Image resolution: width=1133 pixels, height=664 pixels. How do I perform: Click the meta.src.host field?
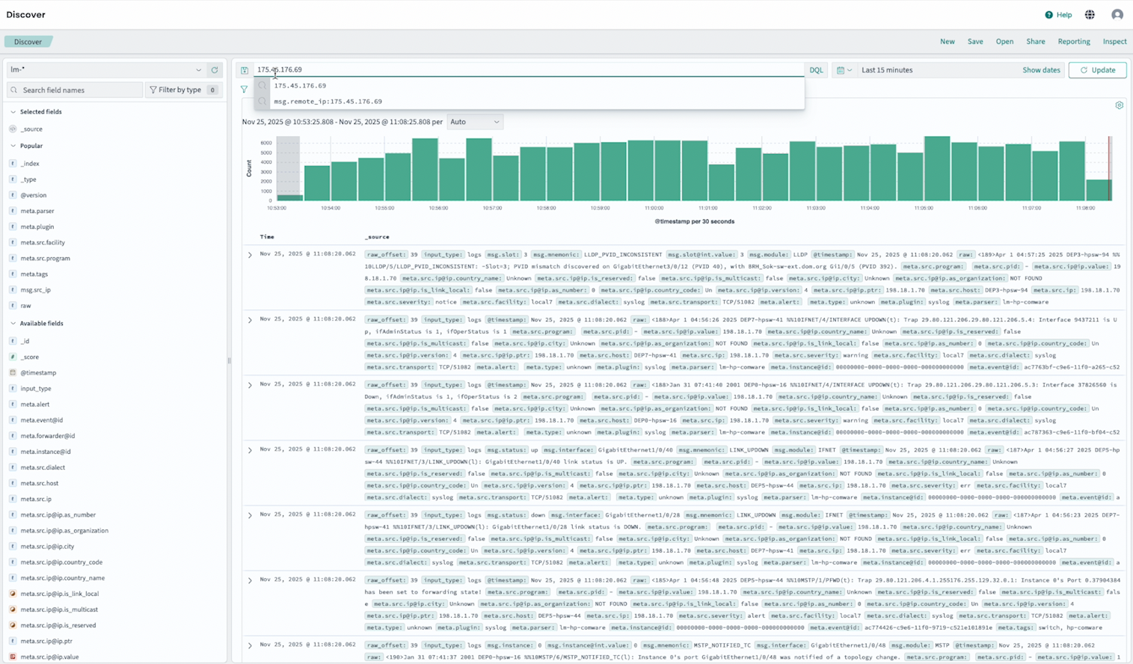coord(40,483)
